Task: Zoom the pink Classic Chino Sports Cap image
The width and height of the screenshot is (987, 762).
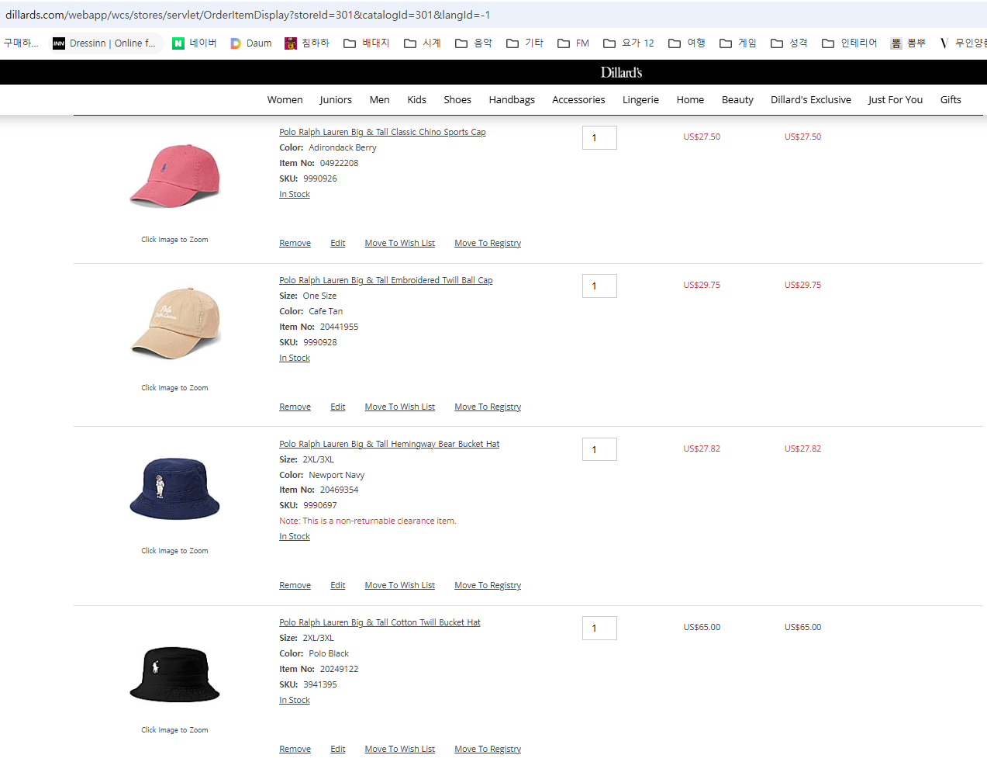Action: coord(174,176)
